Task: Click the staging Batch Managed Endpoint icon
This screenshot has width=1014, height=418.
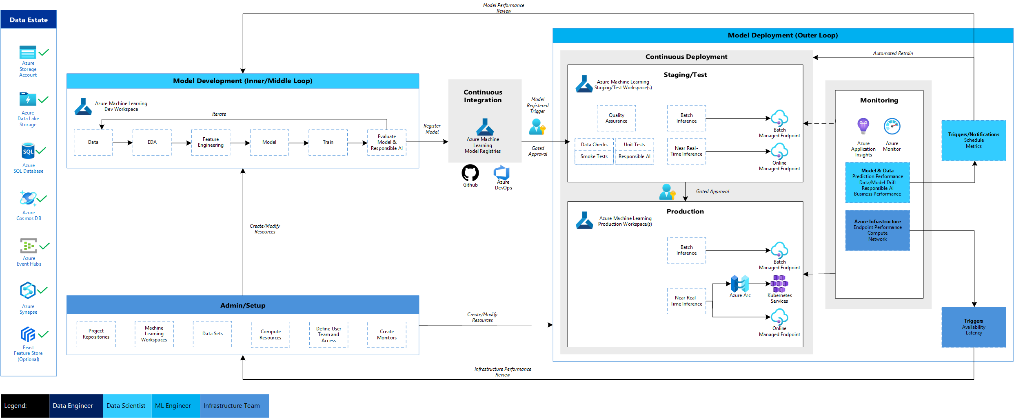Action: (779, 118)
